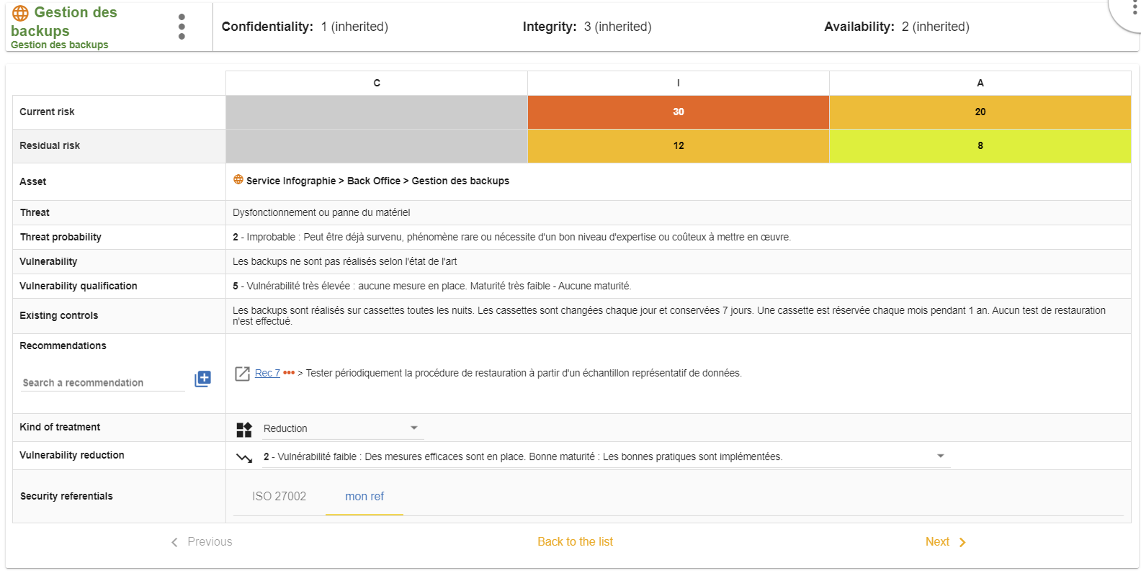The image size is (1141, 573).
Task: Click the Recommendations row label
Action: click(63, 346)
